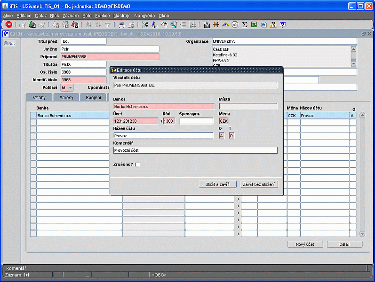This screenshot has width=375, height=282.
Task: Click the Detail button
Action: click(344, 244)
